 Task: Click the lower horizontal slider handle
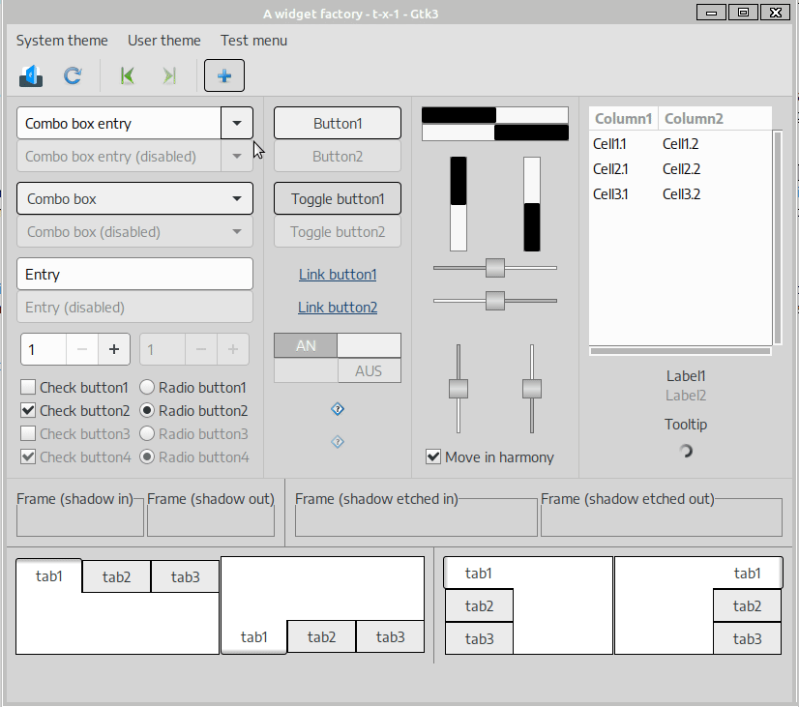point(495,301)
